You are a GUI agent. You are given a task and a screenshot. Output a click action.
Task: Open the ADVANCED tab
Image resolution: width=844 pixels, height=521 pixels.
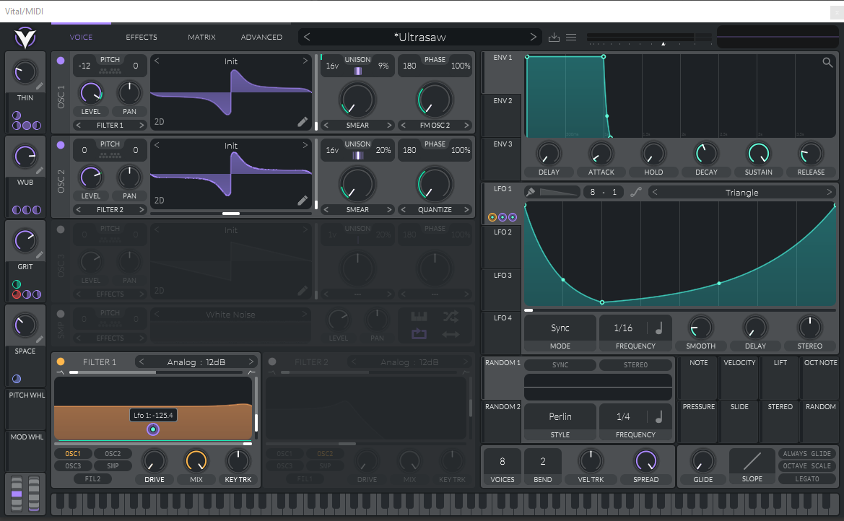(x=261, y=37)
